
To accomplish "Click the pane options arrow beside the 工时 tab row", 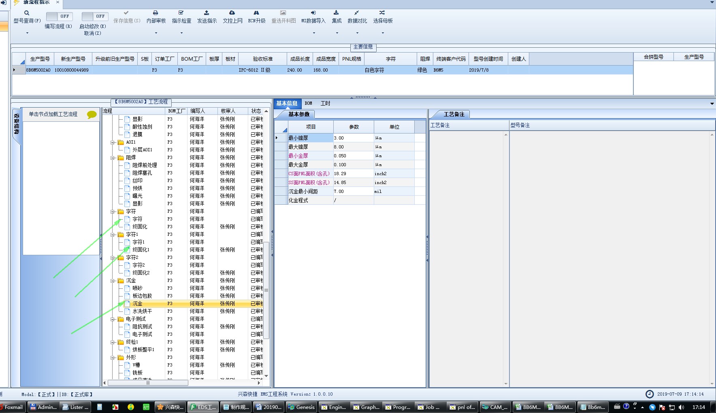I will click(x=712, y=104).
